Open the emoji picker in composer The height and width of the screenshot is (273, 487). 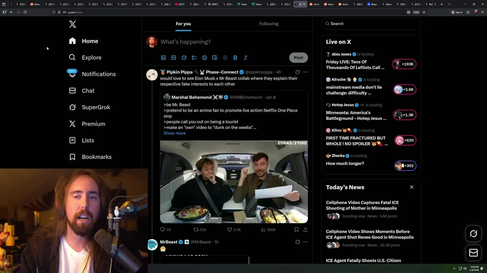(204, 58)
